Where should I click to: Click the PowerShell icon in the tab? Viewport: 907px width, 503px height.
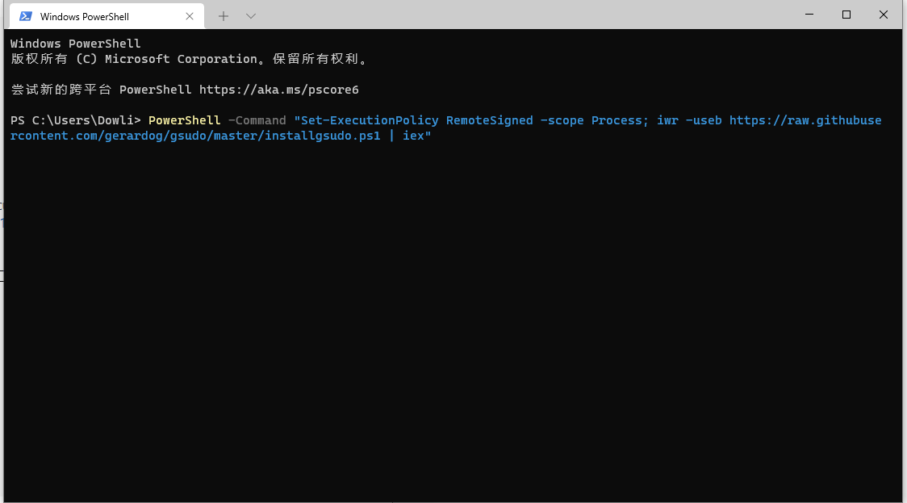point(26,16)
